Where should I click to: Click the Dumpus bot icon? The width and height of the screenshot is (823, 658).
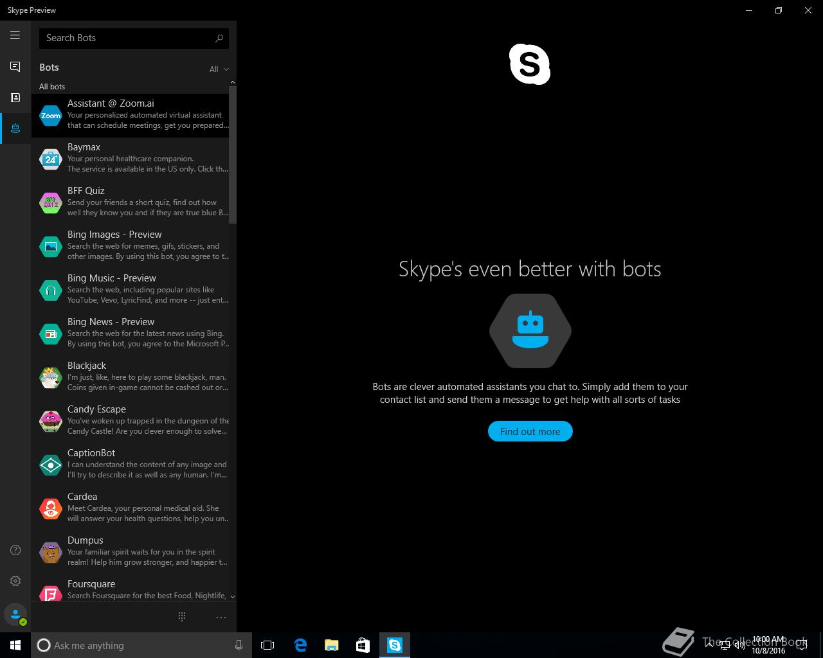point(51,553)
